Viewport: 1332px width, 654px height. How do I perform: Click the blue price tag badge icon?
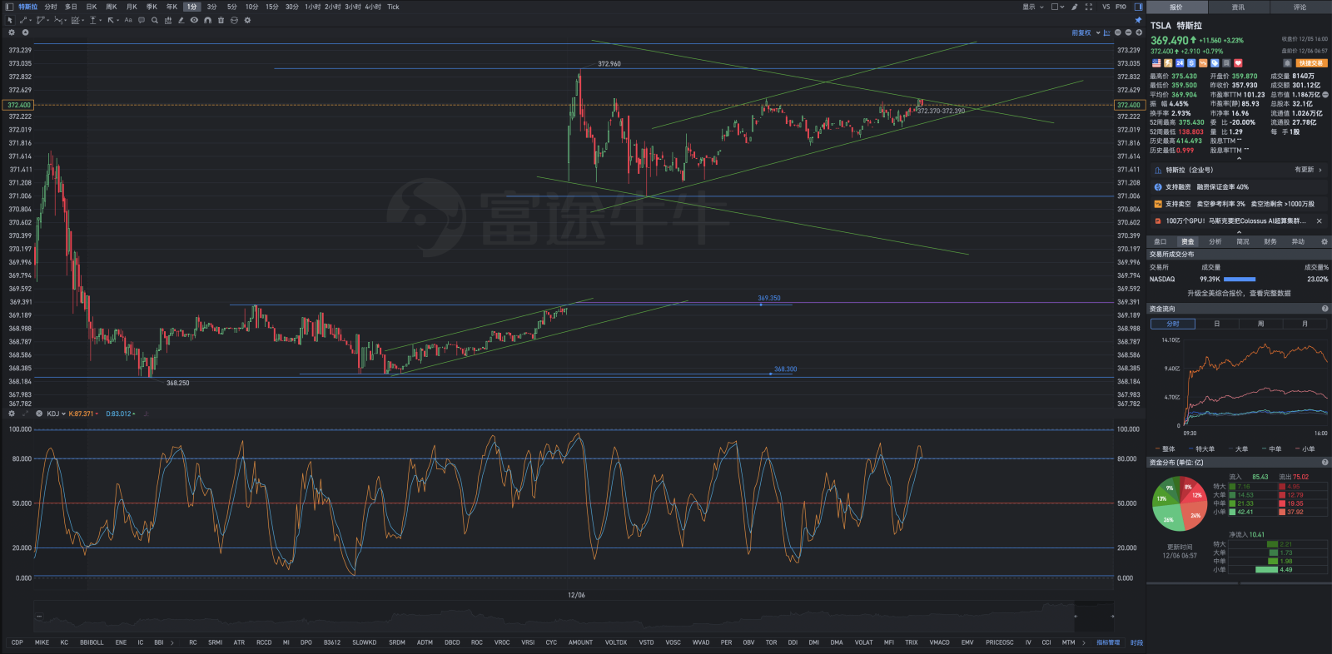[1215, 63]
